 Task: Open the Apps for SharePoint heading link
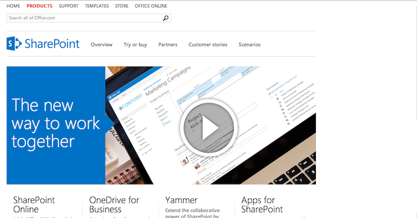262,204
